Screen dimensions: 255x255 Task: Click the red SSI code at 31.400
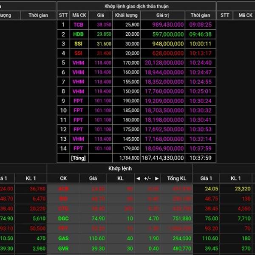pos(78,53)
